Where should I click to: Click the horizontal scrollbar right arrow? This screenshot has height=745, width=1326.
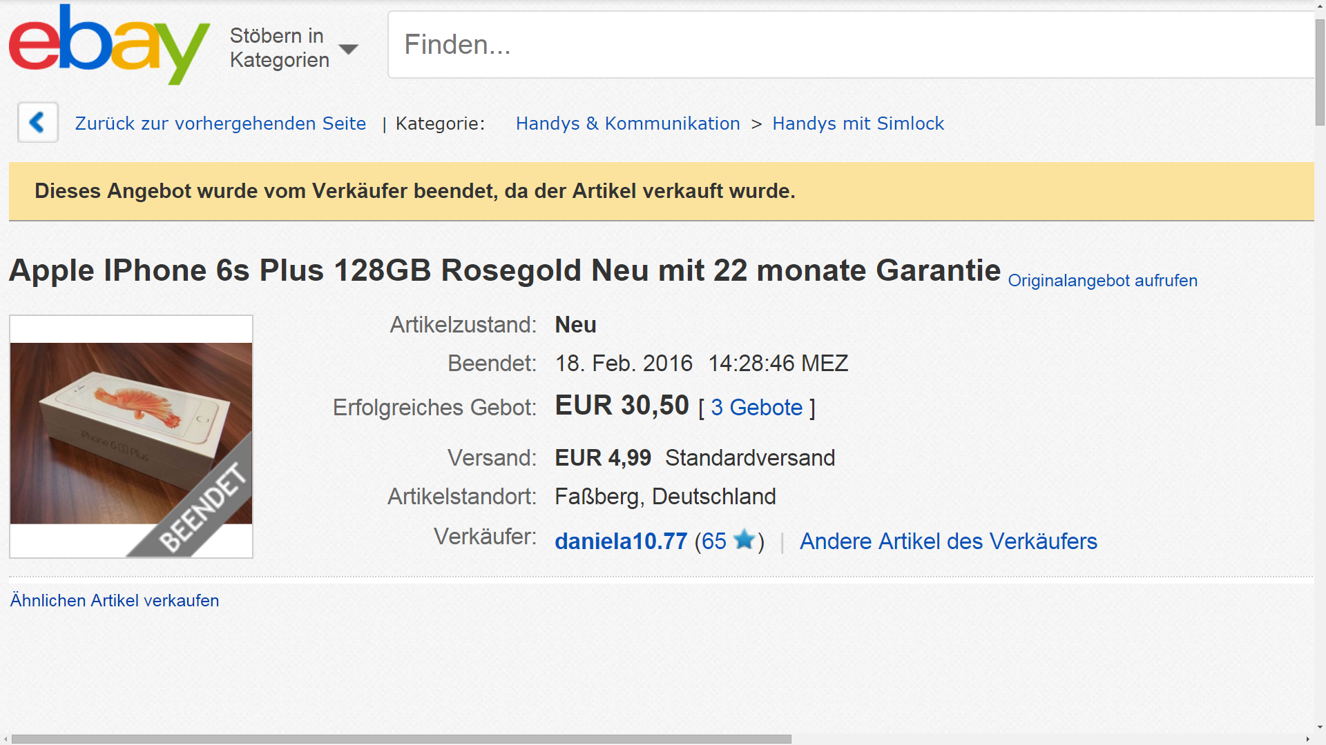[1308, 739]
